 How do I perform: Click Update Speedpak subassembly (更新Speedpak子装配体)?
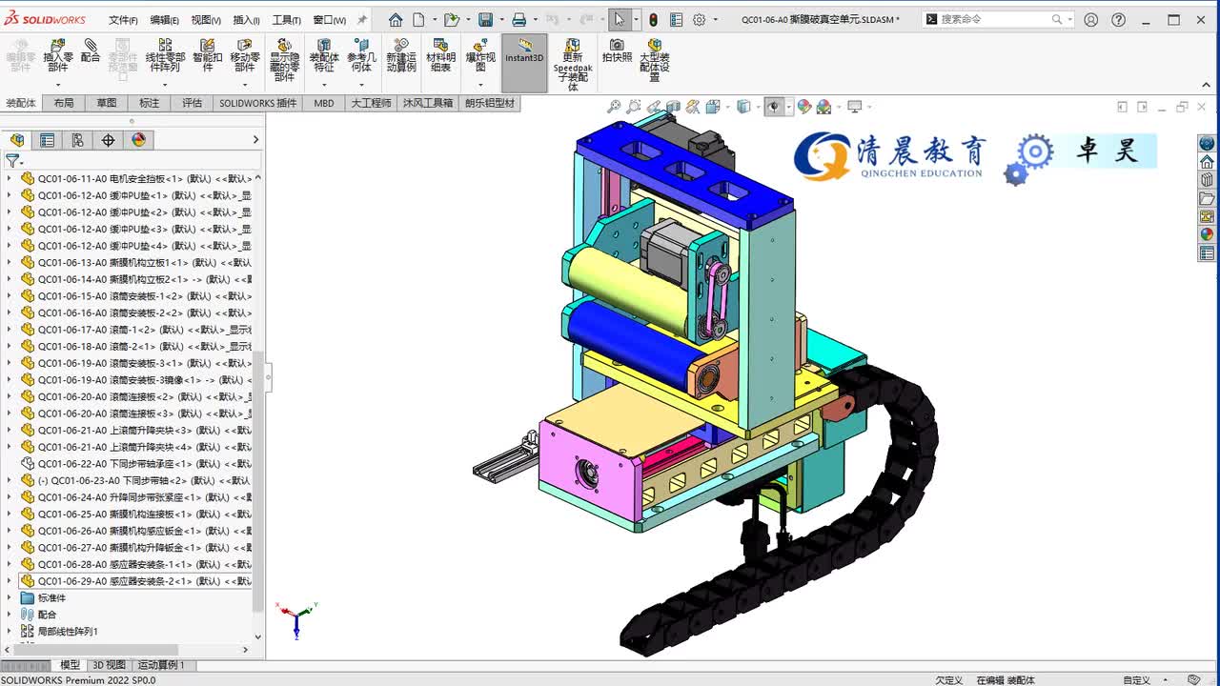(573, 64)
